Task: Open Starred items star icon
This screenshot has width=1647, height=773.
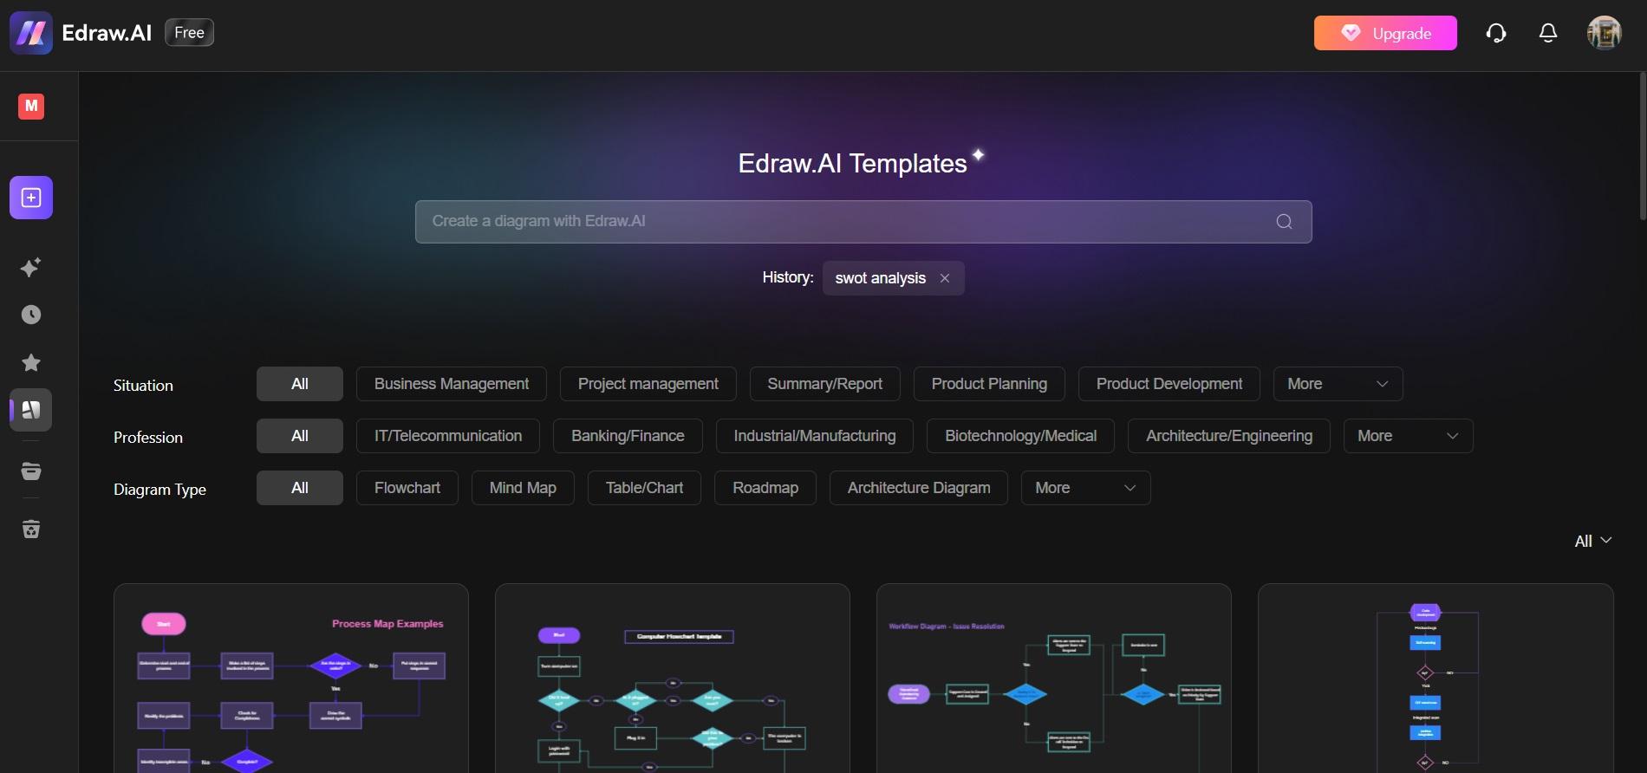Action: 31,362
